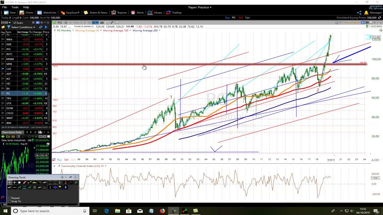Click the Buy button below the chart
The width and height of the screenshot is (383, 215).
(59, 160)
